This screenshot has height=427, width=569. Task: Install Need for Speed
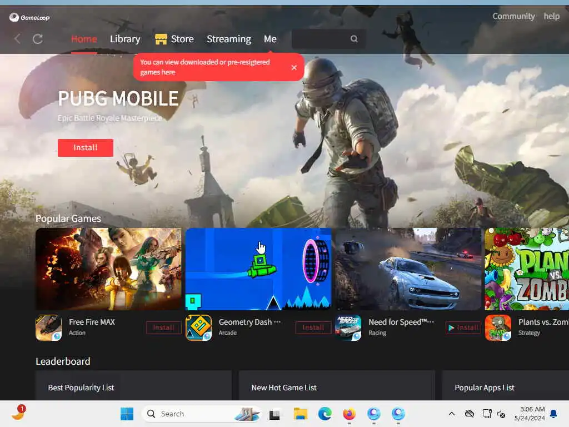click(x=463, y=327)
